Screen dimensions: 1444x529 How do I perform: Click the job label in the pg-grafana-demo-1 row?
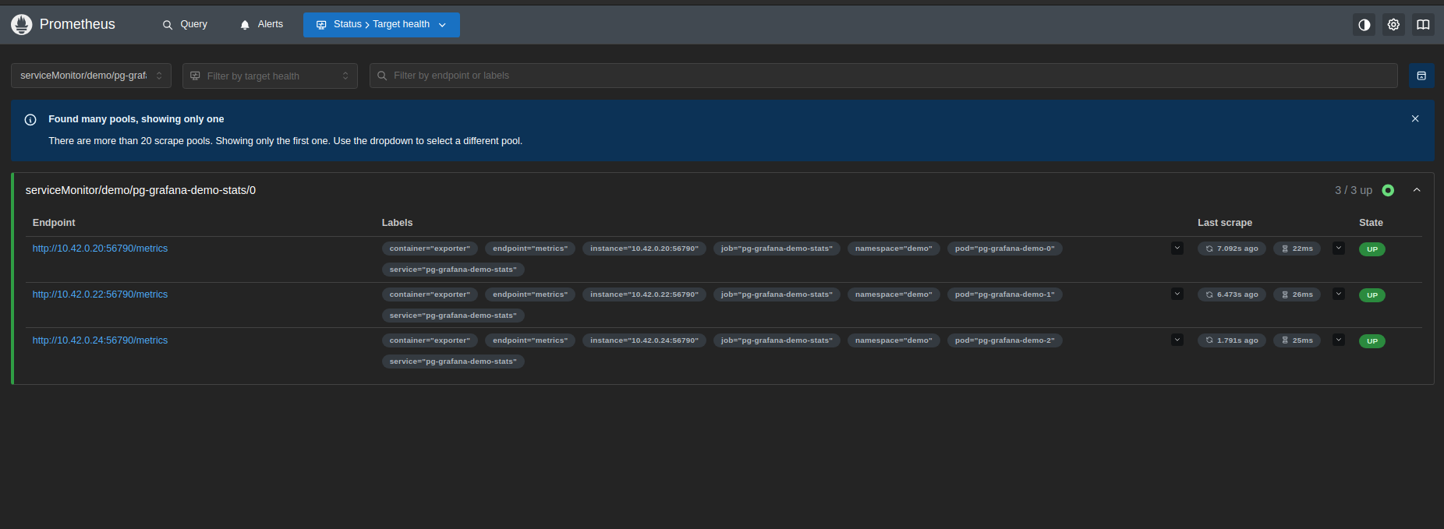(777, 294)
